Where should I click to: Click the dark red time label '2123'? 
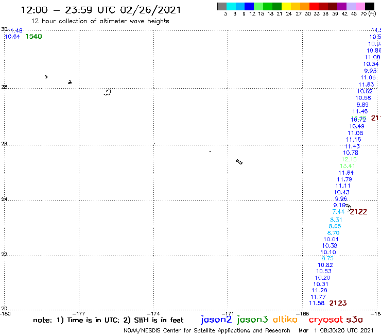click(338, 303)
